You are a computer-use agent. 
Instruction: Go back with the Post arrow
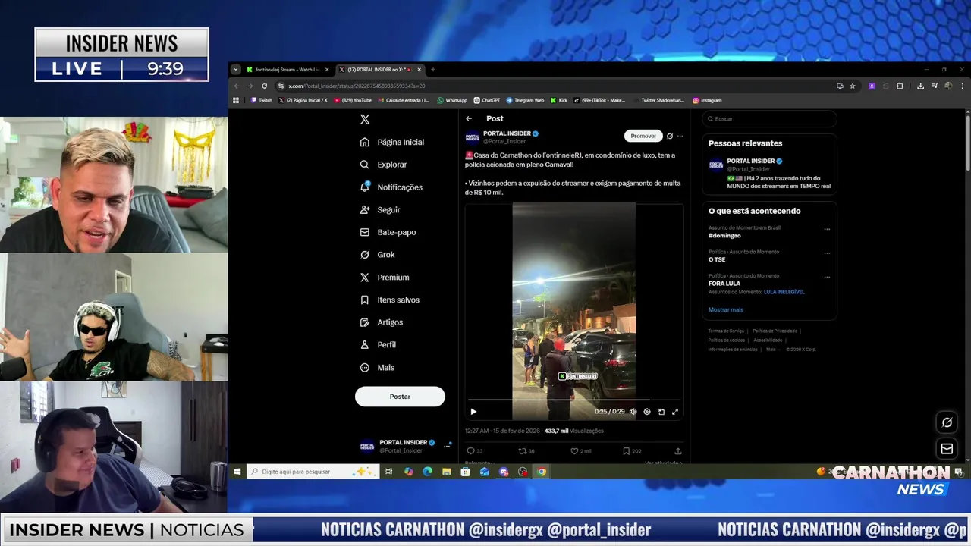click(469, 118)
